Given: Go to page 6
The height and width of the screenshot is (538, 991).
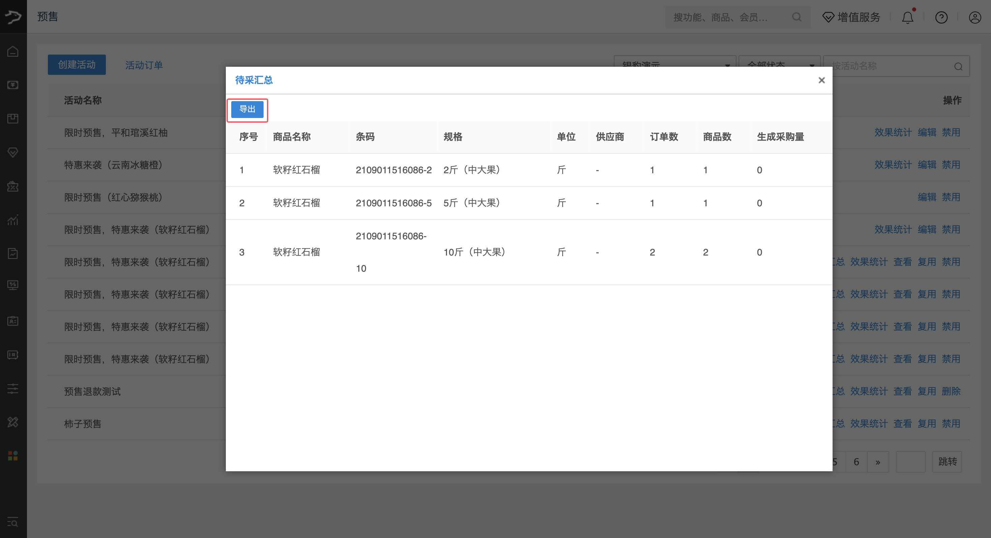Looking at the screenshot, I should point(856,462).
